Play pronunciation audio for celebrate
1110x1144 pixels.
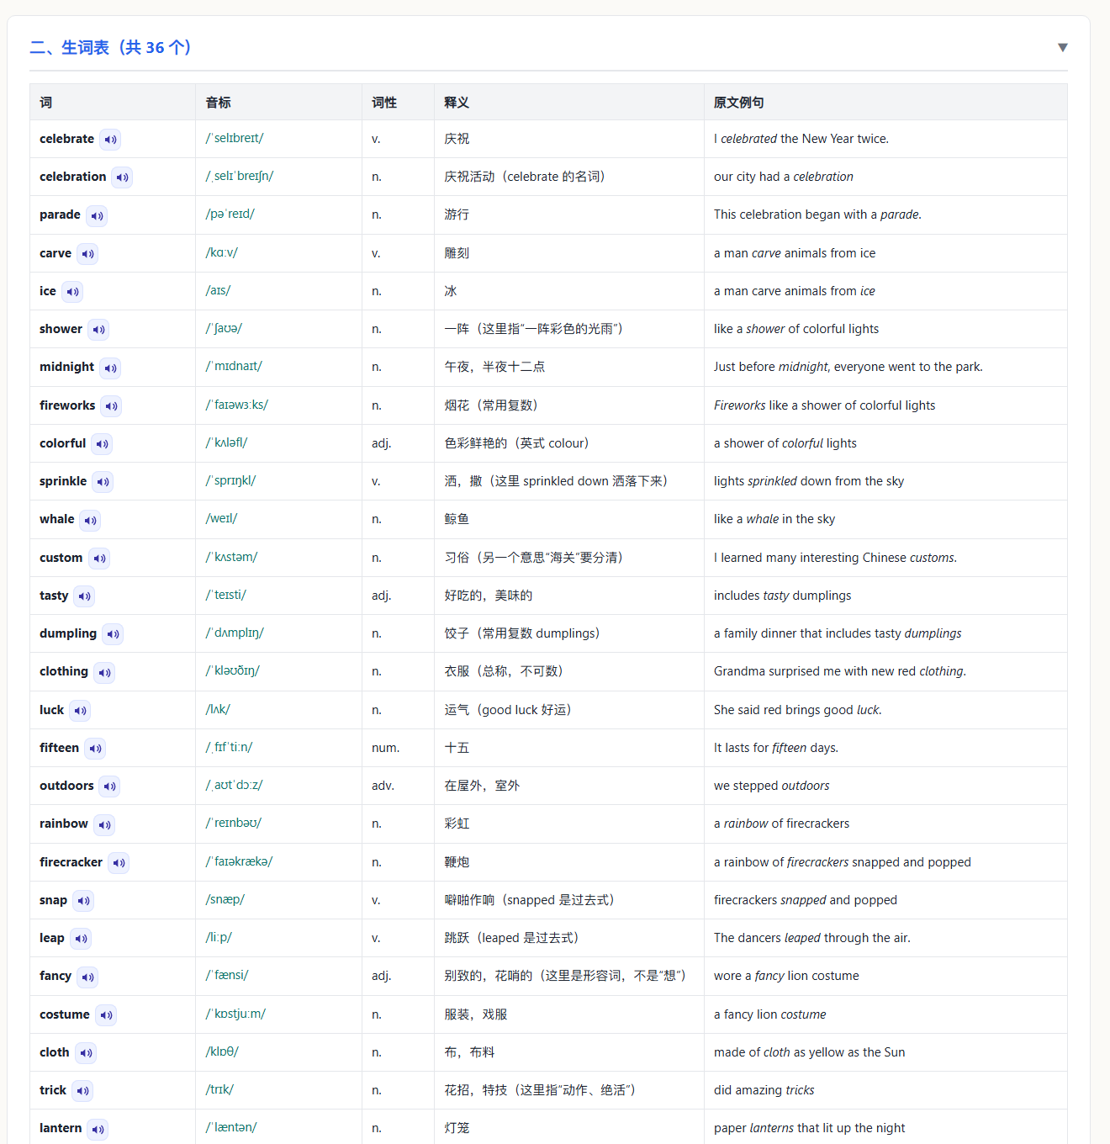[x=110, y=140]
